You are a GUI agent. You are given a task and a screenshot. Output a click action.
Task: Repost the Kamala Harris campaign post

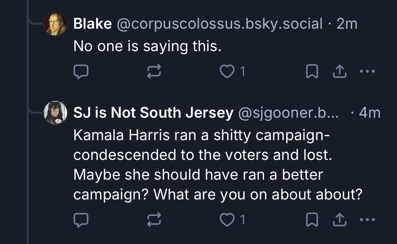[154, 220]
